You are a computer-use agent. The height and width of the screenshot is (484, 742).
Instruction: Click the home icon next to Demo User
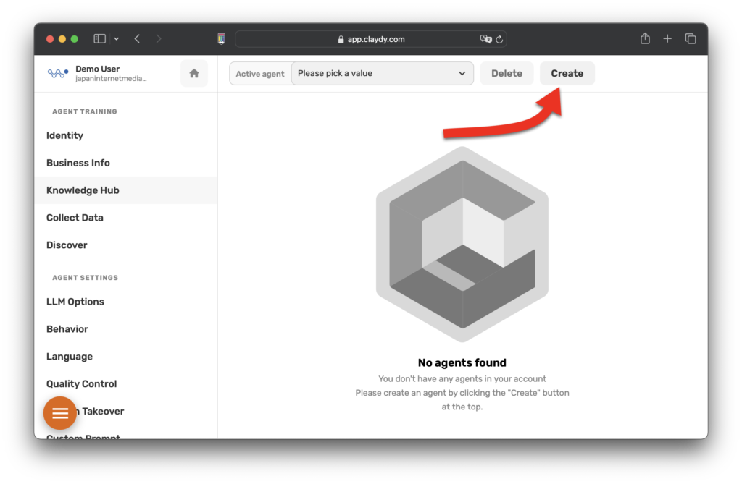point(194,73)
